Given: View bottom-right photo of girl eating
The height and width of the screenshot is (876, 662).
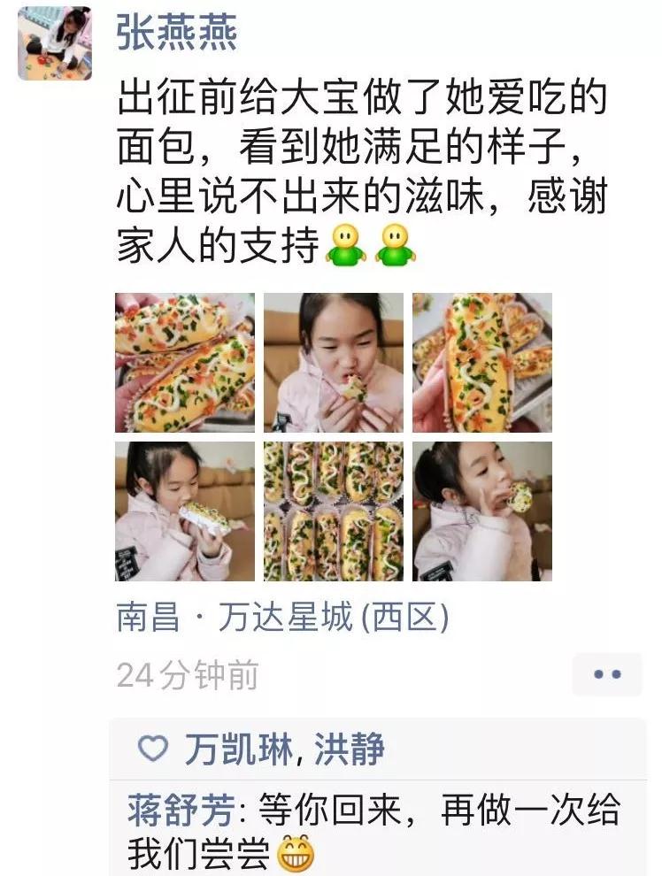Looking at the screenshot, I should (482, 511).
